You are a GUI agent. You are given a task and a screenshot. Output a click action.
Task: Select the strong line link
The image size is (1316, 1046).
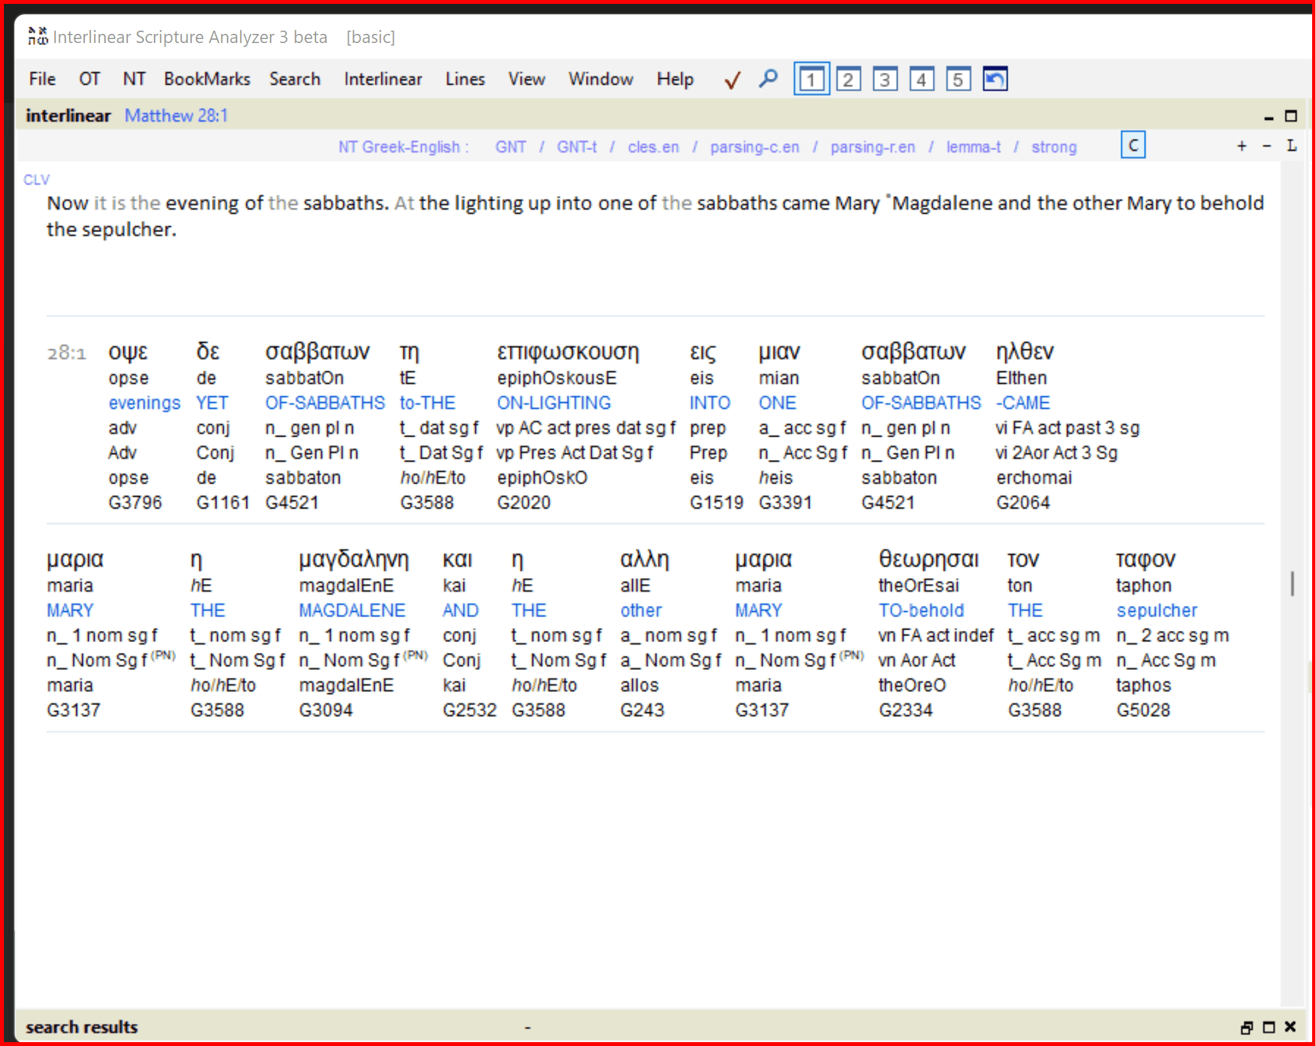[1053, 147]
